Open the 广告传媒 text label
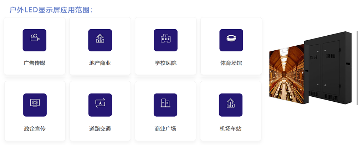358x147 pixels. pyautogui.click(x=35, y=63)
